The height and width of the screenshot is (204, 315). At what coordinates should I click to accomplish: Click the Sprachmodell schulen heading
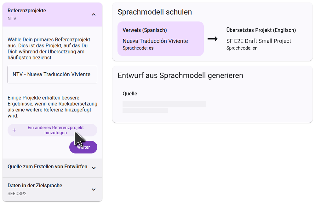(155, 12)
